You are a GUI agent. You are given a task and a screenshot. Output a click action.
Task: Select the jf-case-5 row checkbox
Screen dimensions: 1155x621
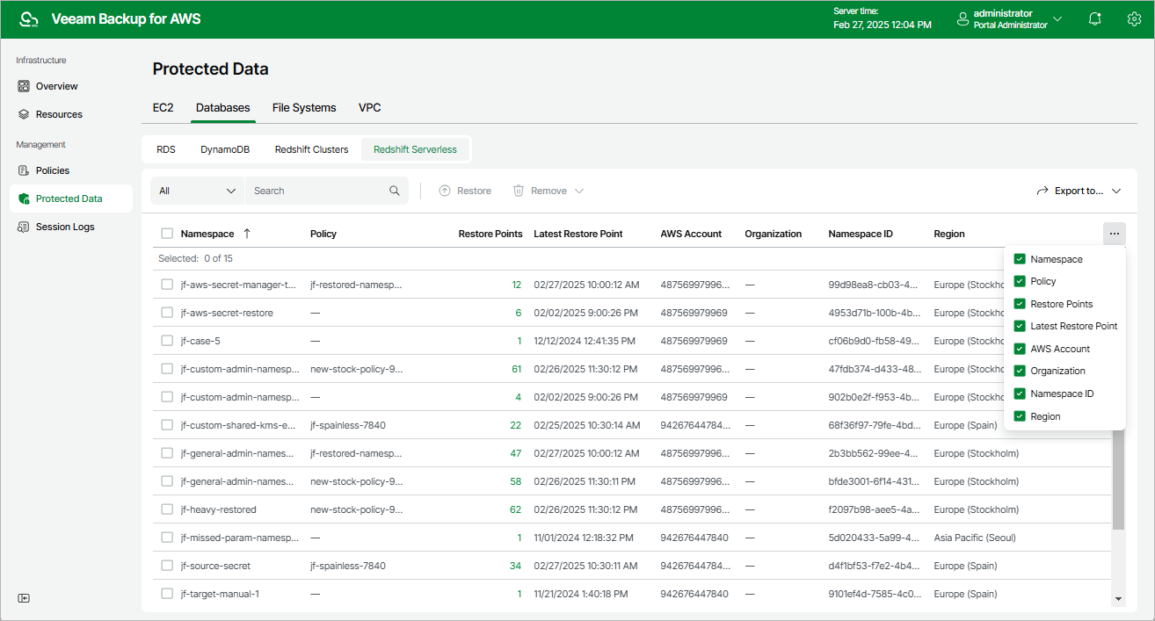167,341
